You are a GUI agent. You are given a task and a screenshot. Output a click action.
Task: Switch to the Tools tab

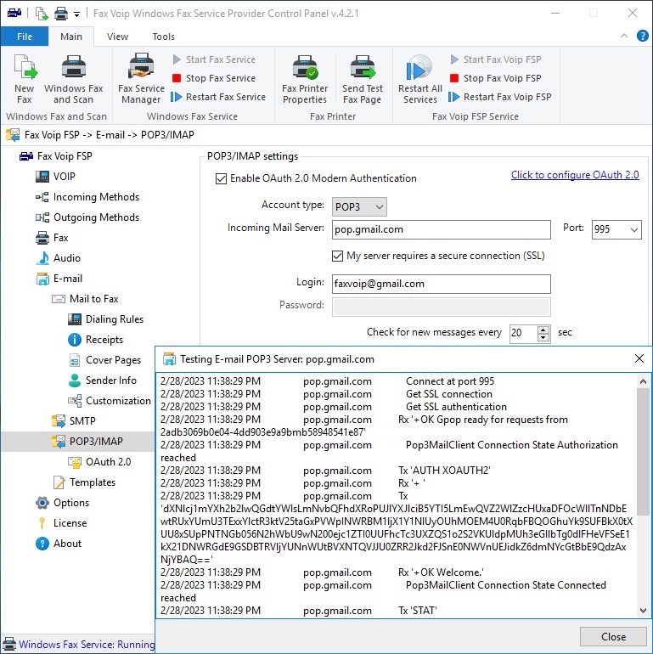163,37
